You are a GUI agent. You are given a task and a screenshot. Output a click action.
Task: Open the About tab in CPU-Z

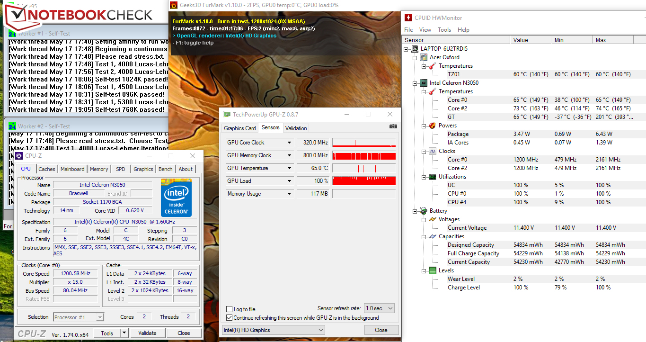click(x=186, y=169)
